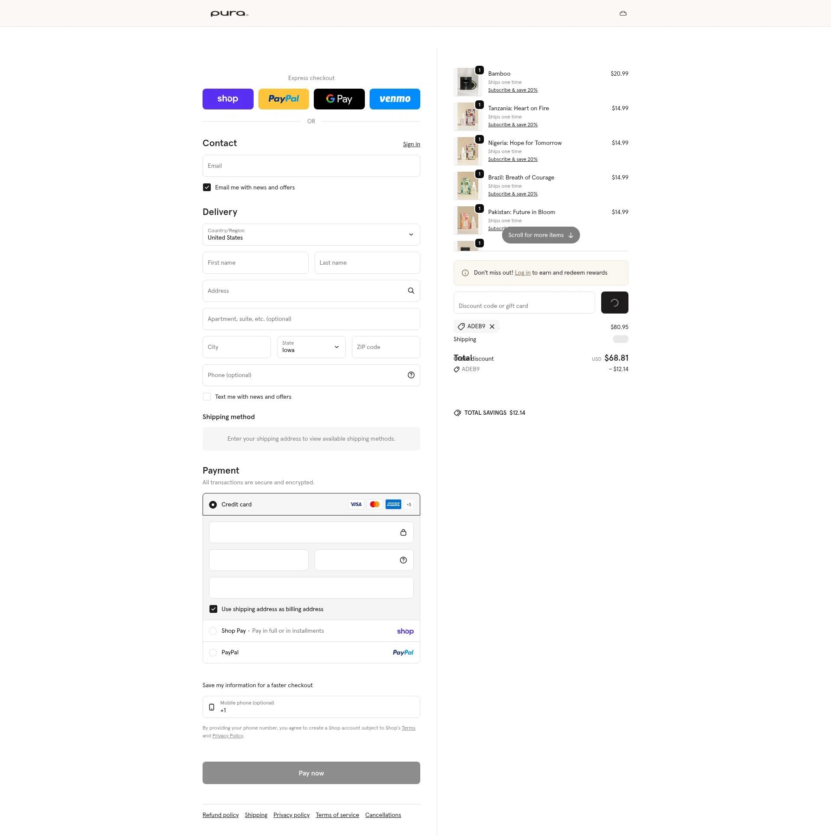
Task: Remove the ADEB9 discount code
Action: 492,327
